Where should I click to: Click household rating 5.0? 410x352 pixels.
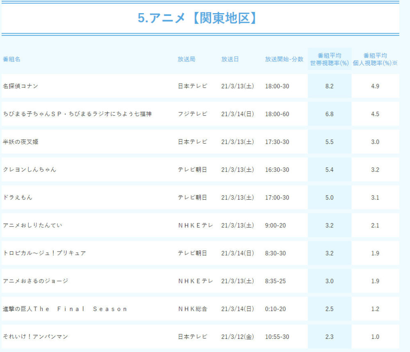click(330, 197)
